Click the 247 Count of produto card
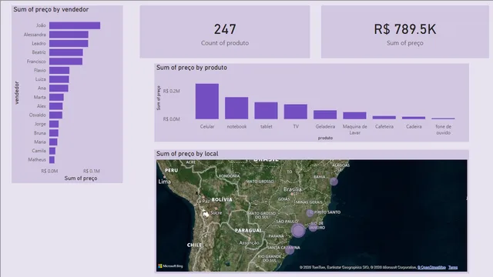This screenshot has width=493, height=277. 225,32
